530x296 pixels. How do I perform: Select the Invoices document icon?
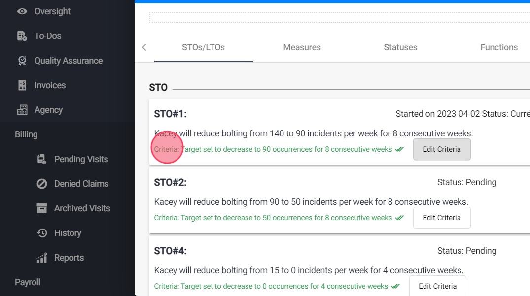click(x=22, y=85)
